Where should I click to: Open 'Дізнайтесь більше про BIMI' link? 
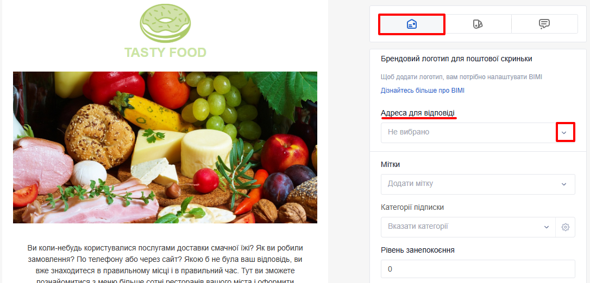425,91
